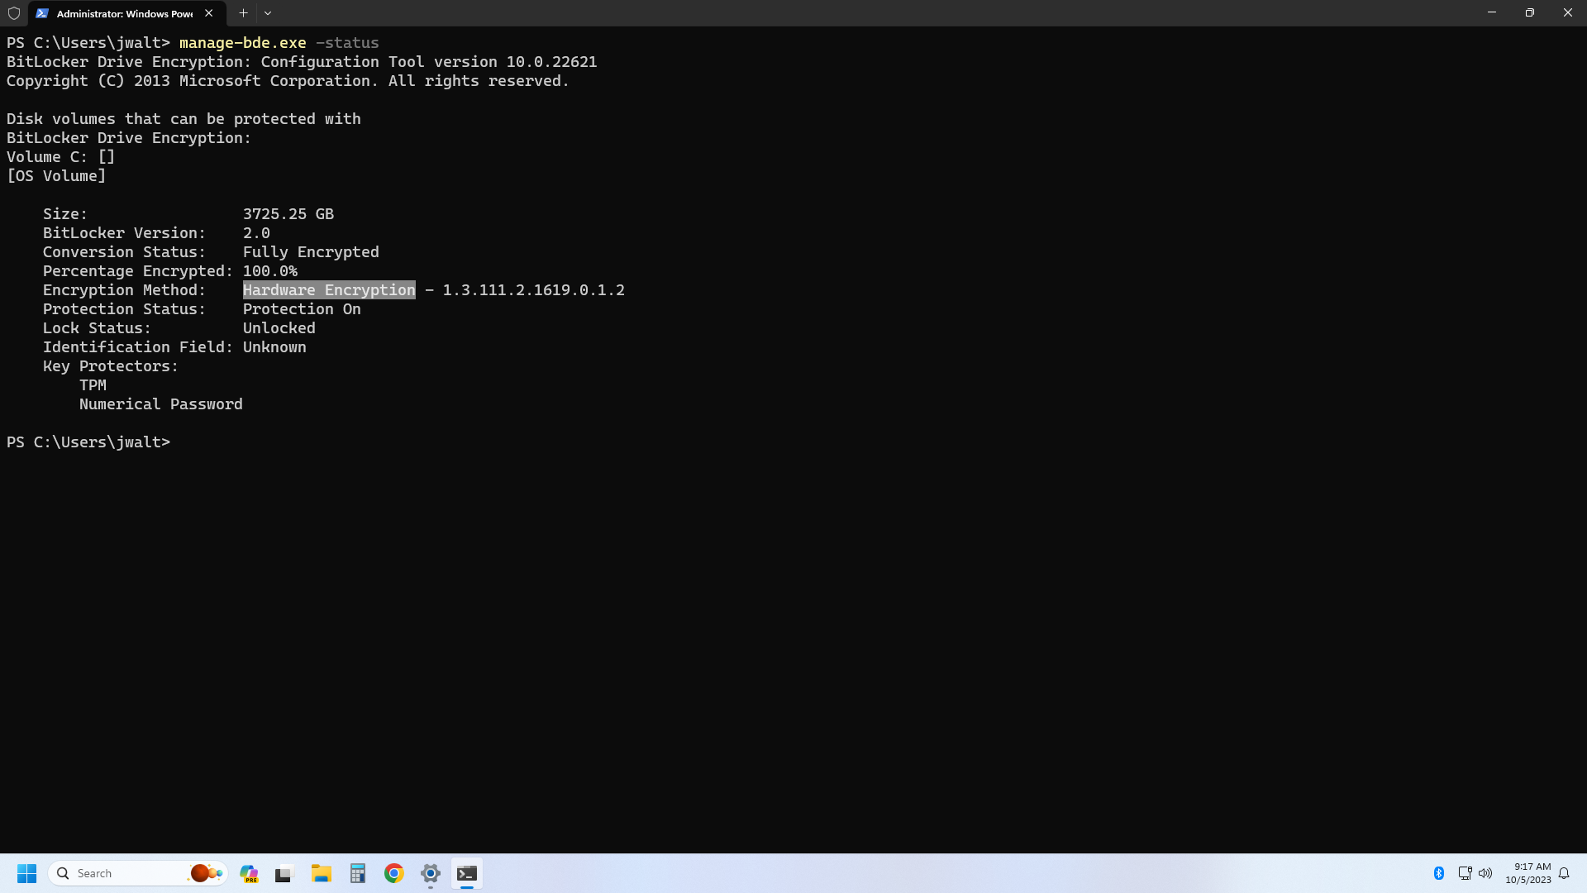
Task: Click the Windows Start menu icon
Action: pos(26,873)
